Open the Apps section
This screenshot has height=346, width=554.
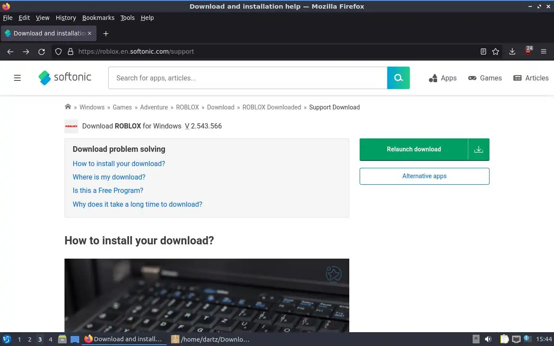click(x=442, y=78)
